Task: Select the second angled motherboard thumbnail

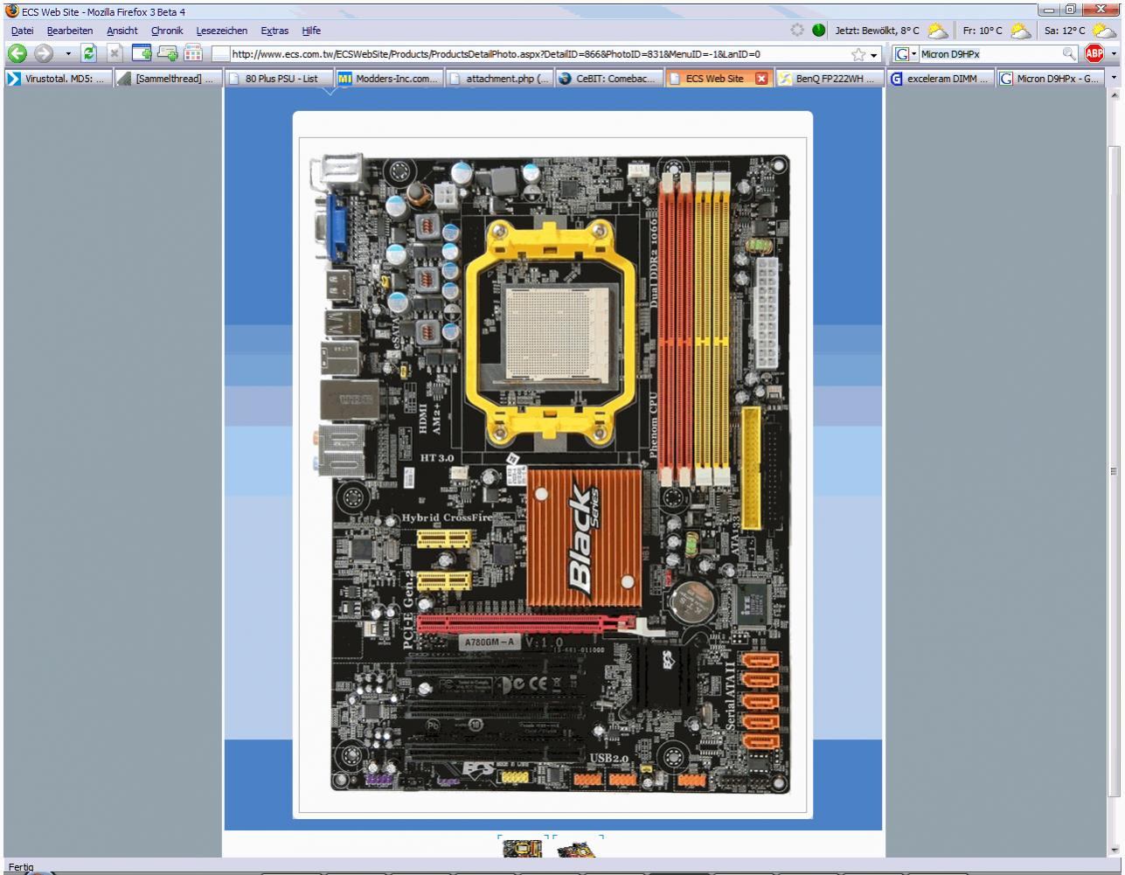Action: click(x=577, y=847)
